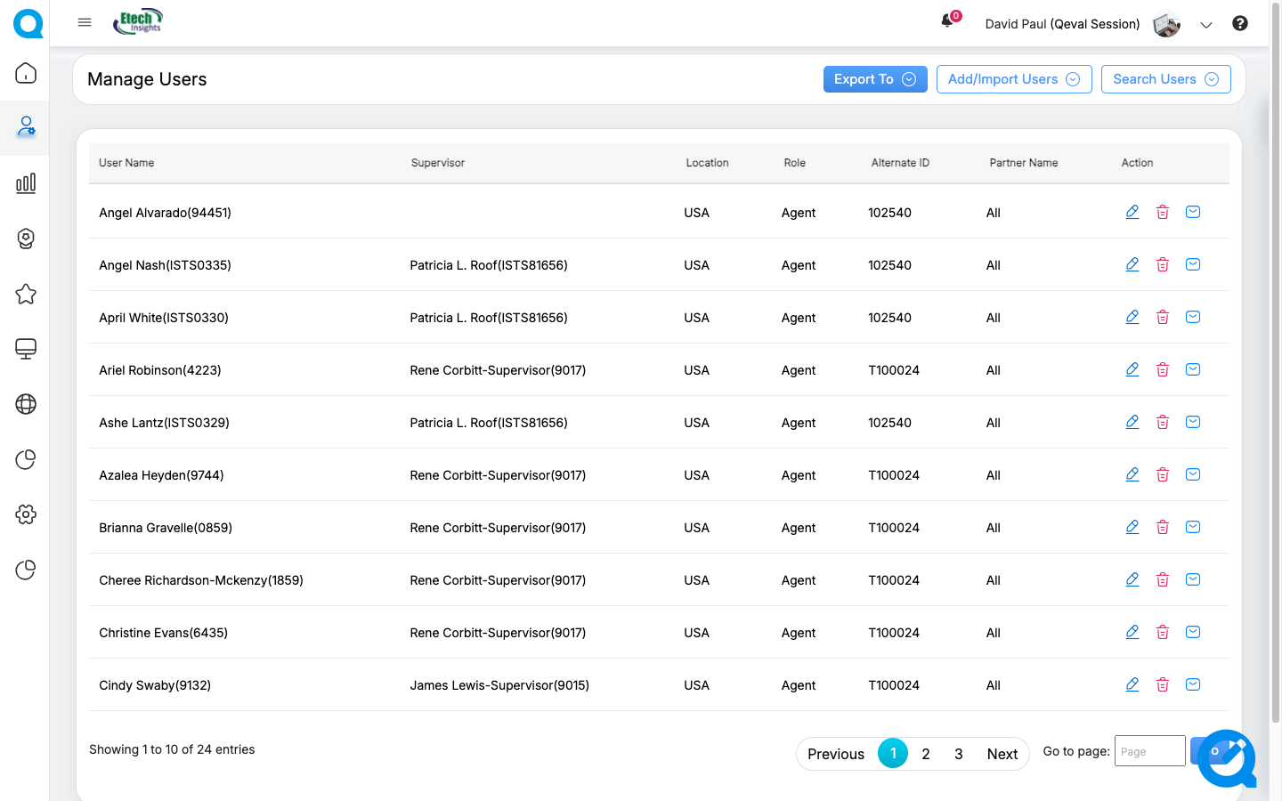
Task: Delete user Azalea Heyden
Action: click(x=1163, y=474)
